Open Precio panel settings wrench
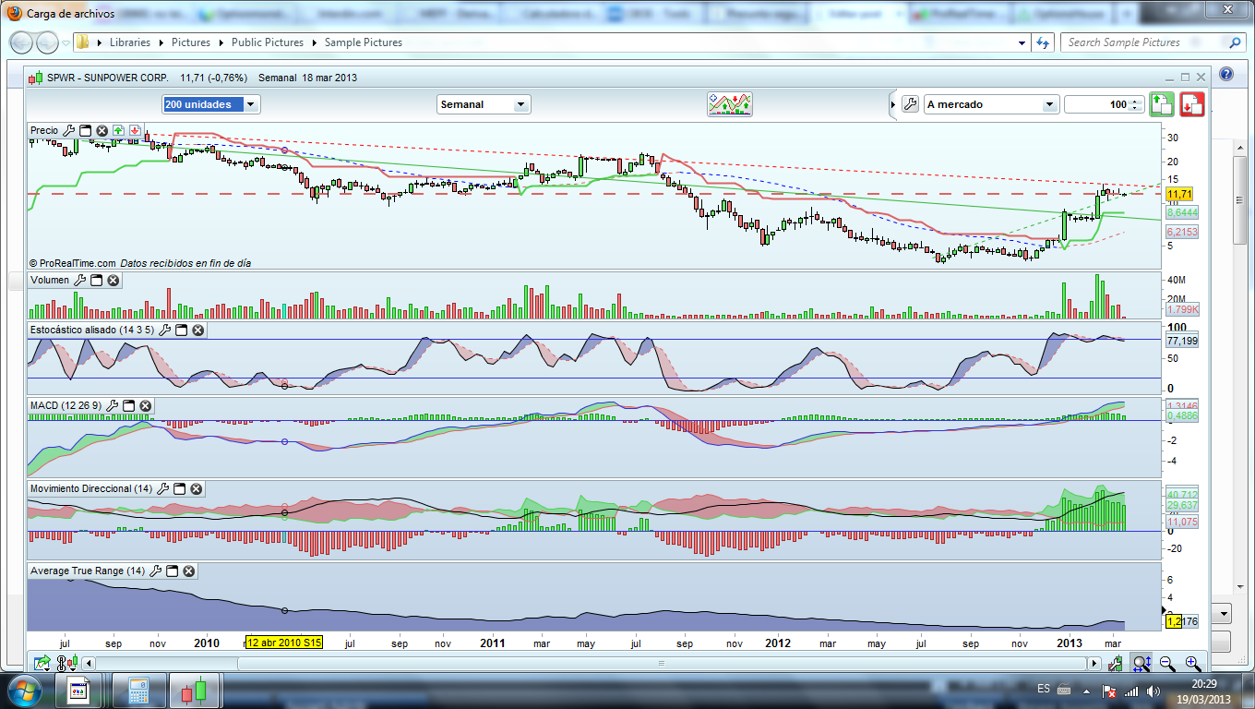This screenshot has width=1255, height=709. tap(68, 130)
